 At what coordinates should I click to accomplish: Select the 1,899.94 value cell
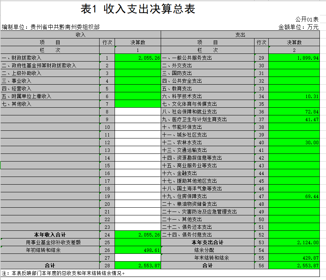click(294, 58)
